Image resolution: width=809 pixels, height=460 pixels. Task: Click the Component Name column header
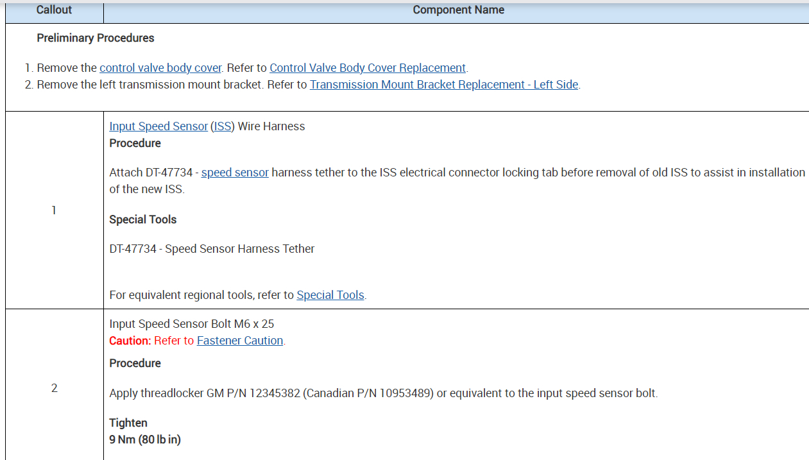click(x=458, y=10)
